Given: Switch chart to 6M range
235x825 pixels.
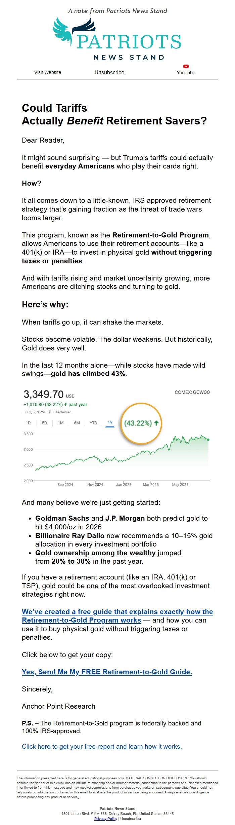Looking at the screenshot, I should 77,423.
